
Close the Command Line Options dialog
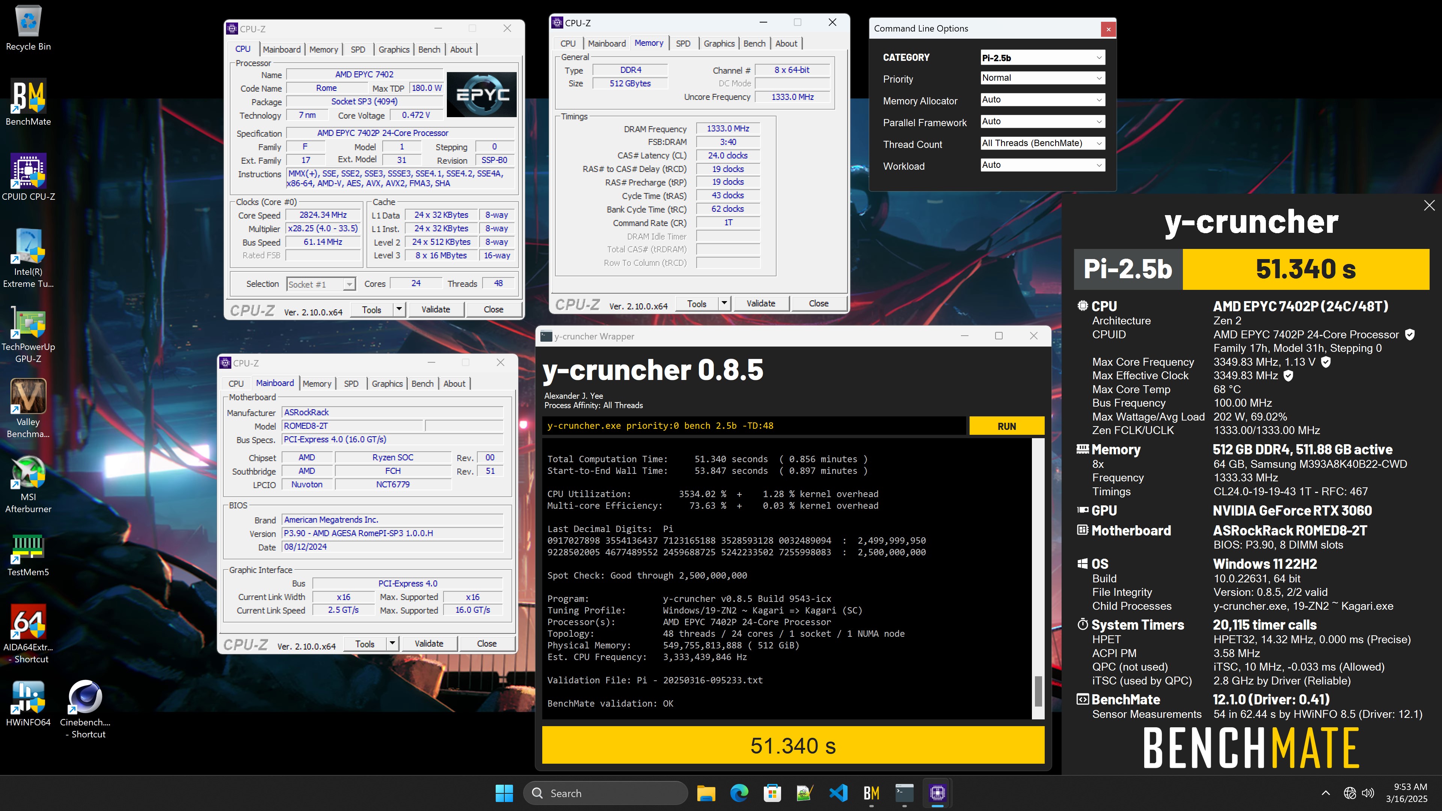click(1108, 29)
